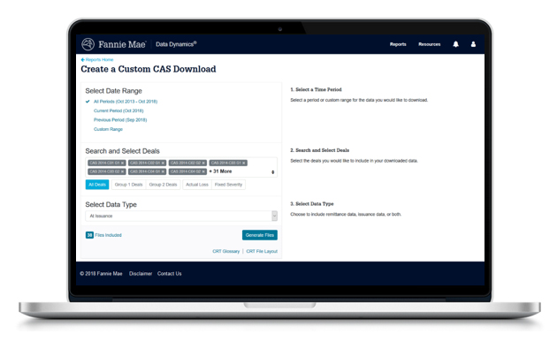Choose Previous Period (Sep 2018) option
The image size is (557, 342).
[x=120, y=120]
